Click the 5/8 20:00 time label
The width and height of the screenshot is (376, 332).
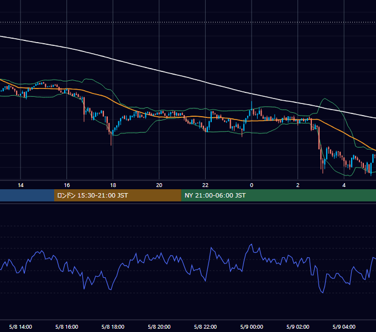(x=159, y=326)
